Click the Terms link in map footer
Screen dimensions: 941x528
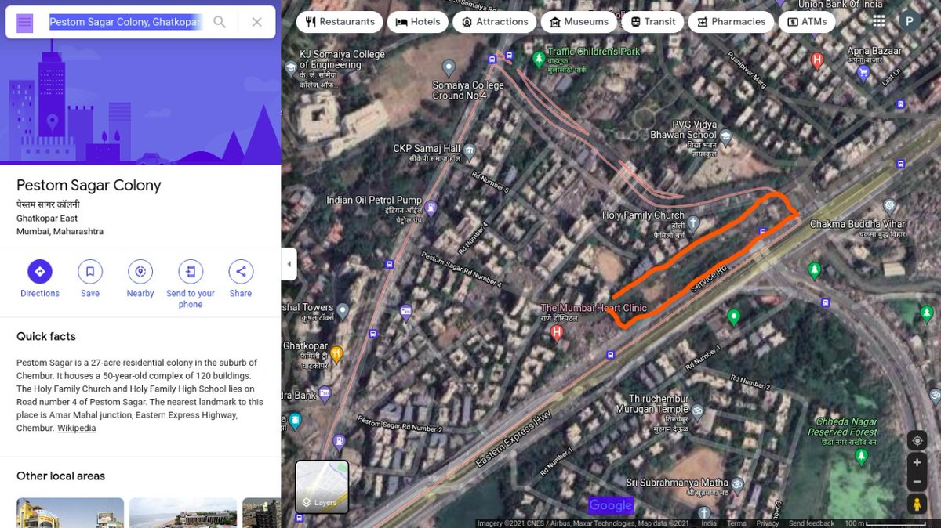coord(736,523)
